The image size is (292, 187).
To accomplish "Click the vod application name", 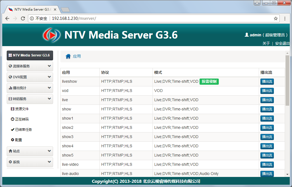I will pos(65,91).
